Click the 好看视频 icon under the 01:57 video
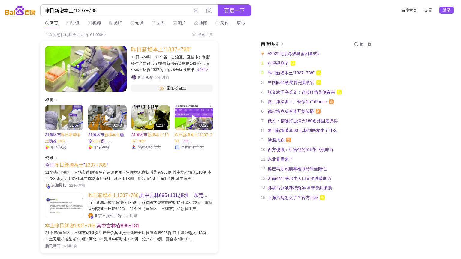 tap(47, 147)
